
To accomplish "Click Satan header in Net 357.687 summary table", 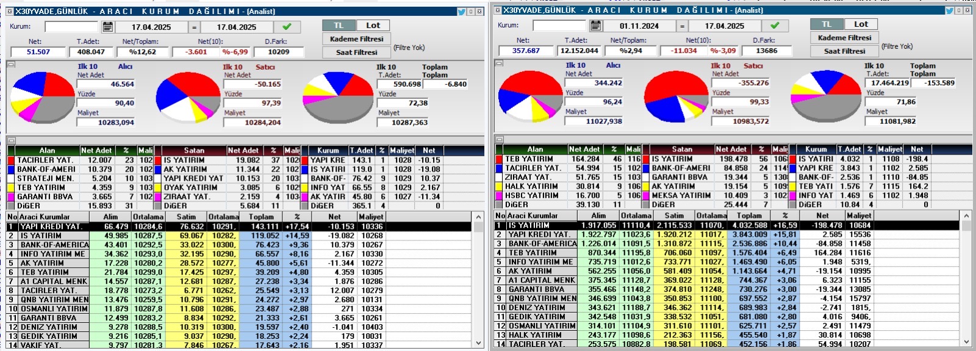I will tap(682, 149).
